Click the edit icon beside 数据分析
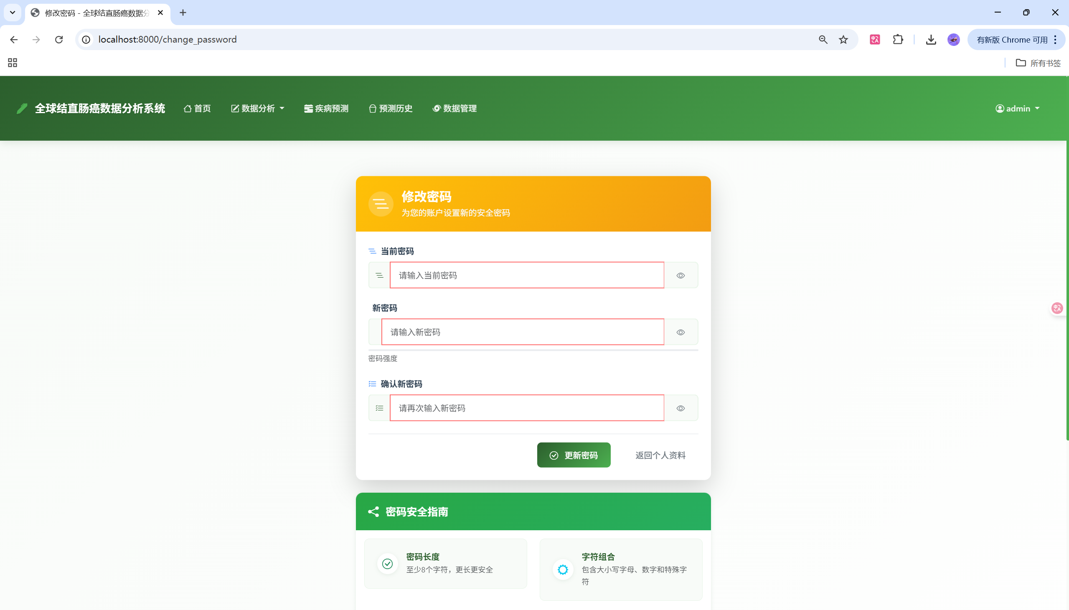1069x610 pixels. click(x=235, y=108)
